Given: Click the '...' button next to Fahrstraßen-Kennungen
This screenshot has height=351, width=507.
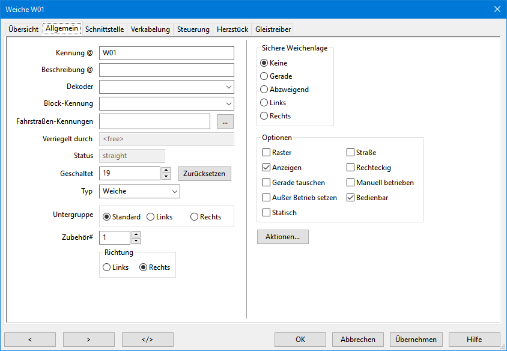Looking at the screenshot, I should pos(225,121).
